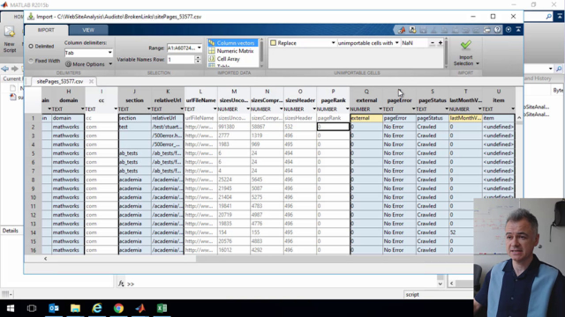Click the plus icon to add rule
Viewport: 565px width, 317px height.
click(x=440, y=43)
